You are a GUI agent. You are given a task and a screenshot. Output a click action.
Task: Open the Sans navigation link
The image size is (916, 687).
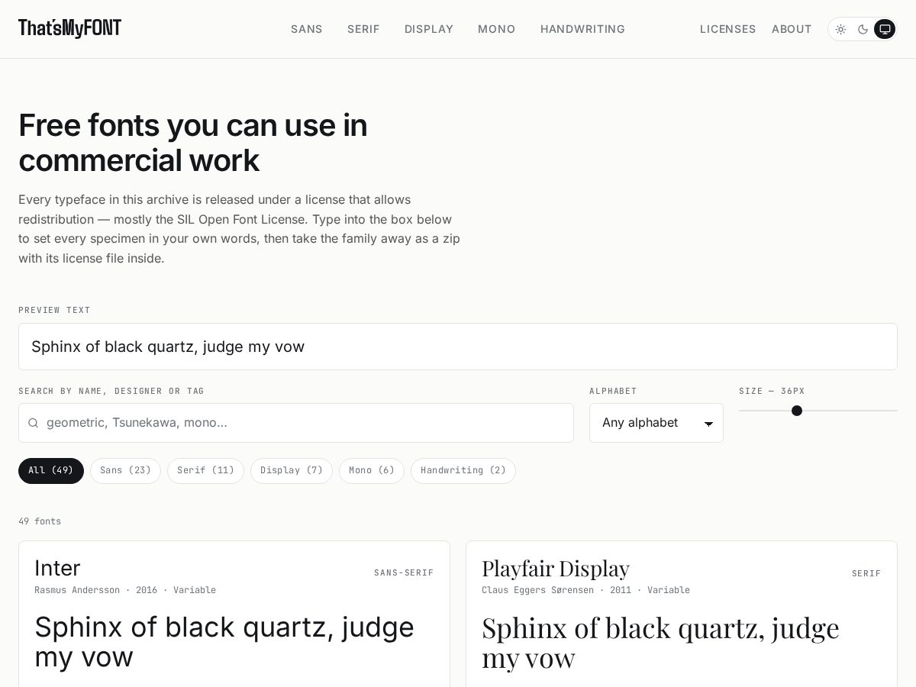307,29
